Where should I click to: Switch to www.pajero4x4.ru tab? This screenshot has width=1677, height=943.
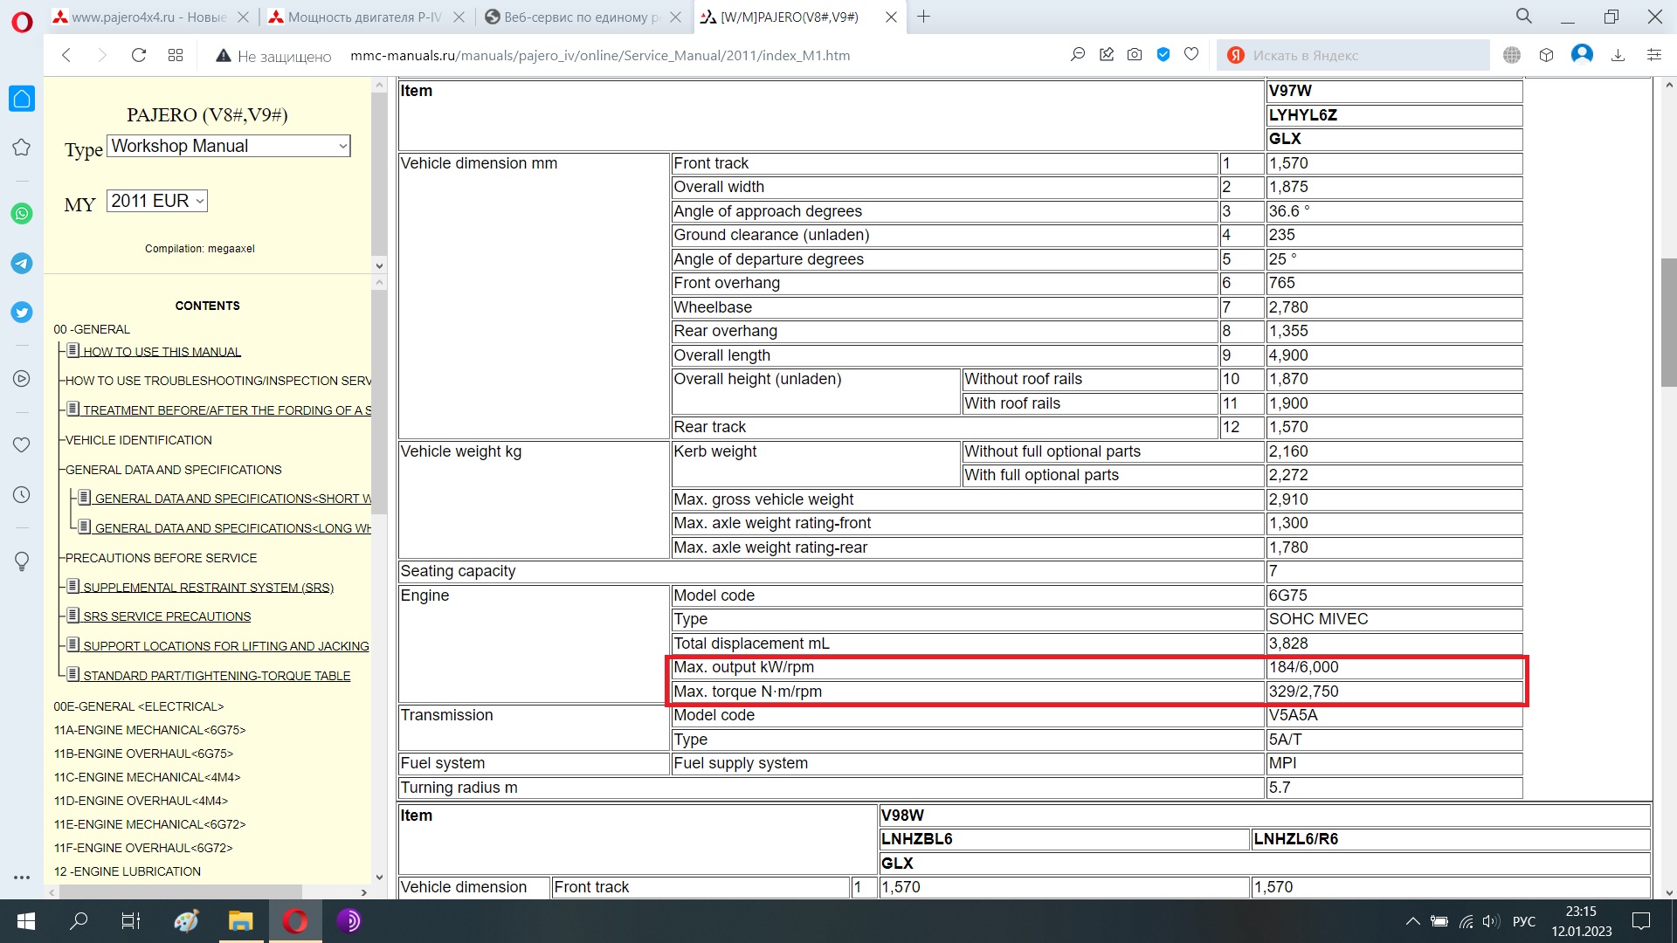(148, 17)
